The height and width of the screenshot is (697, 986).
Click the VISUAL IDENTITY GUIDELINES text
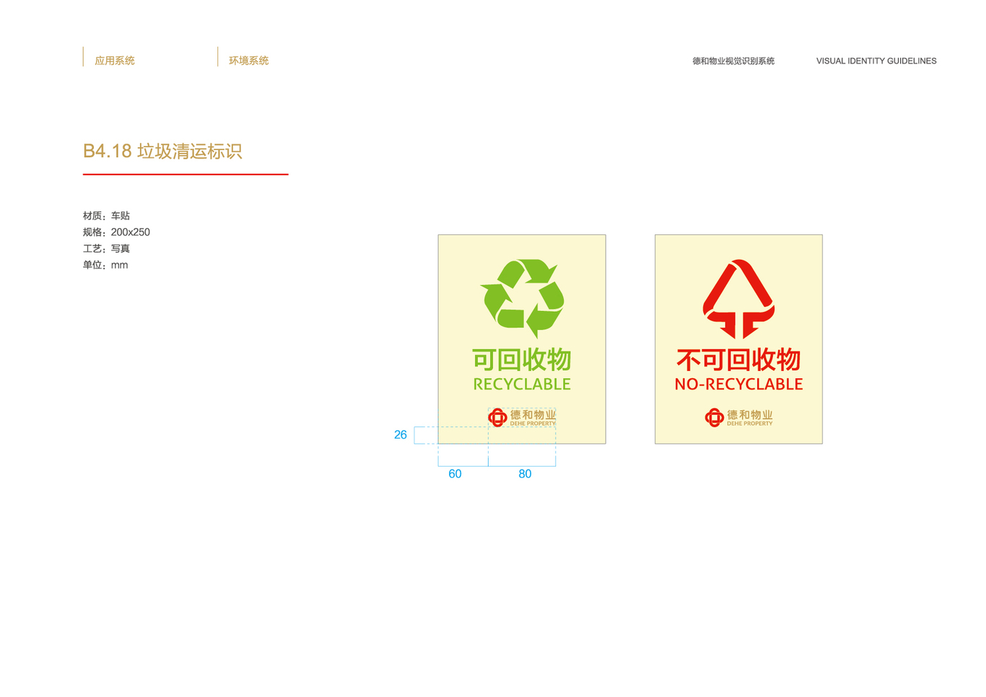click(x=876, y=61)
